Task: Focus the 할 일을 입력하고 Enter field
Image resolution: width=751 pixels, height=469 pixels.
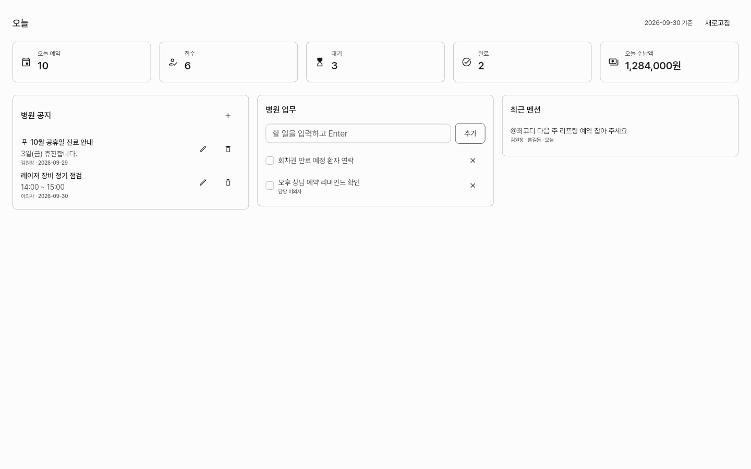Action: (358, 133)
